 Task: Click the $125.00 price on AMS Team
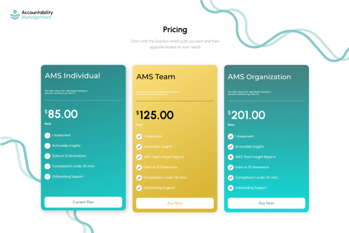[x=155, y=115]
